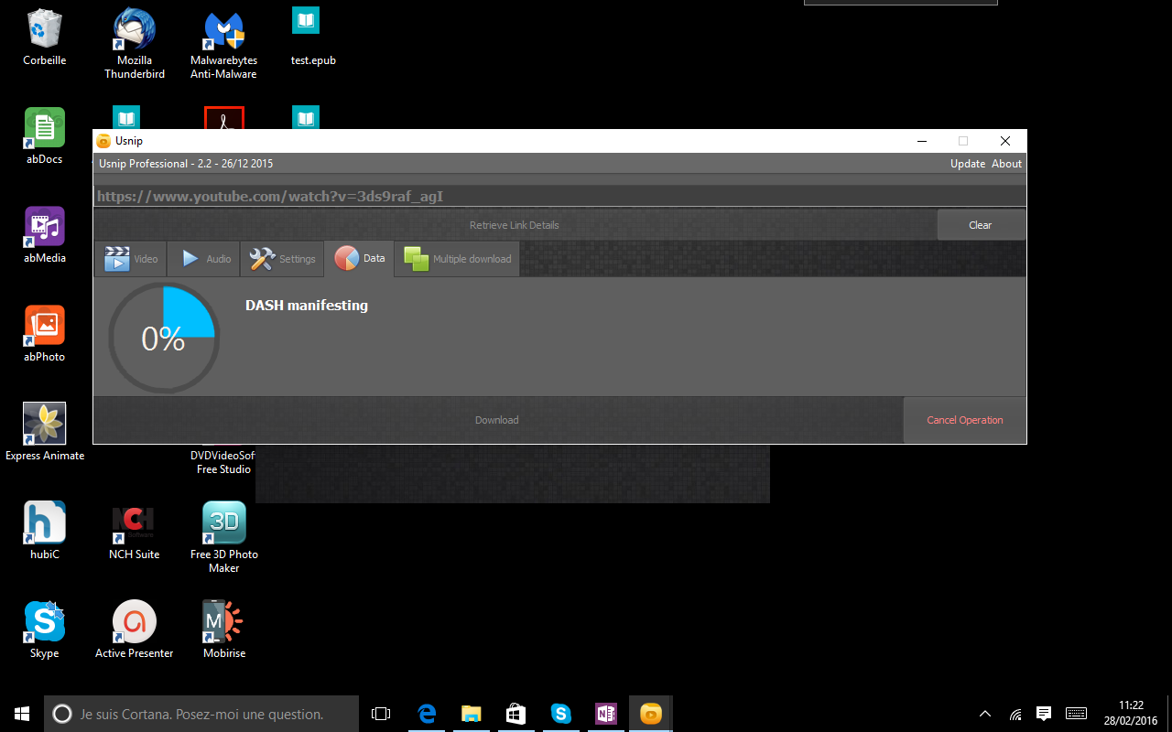Click Retrieve Link Details
The width and height of the screenshot is (1172, 732).
[515, 225]
